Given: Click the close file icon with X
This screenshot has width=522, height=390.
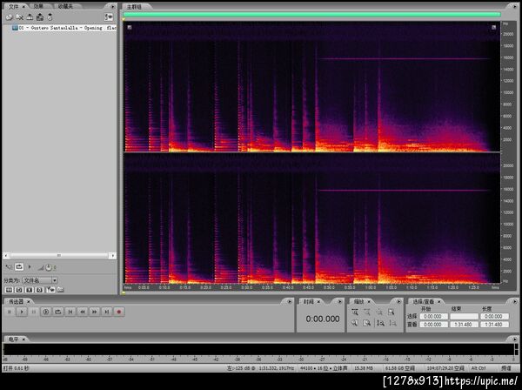Looking at the screenshot, I should (20, 17).
